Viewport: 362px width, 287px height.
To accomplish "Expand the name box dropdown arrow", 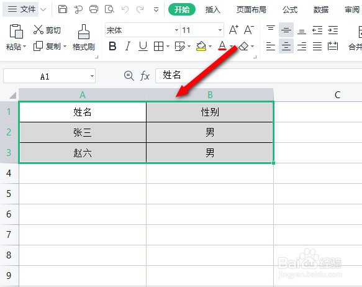I will pyautogui.click(x=92, y=76).
